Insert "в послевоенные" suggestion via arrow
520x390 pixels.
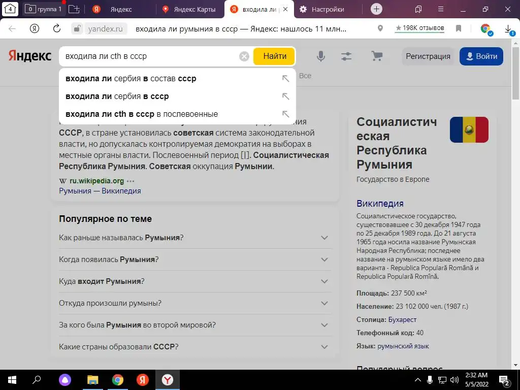(285, 114)
